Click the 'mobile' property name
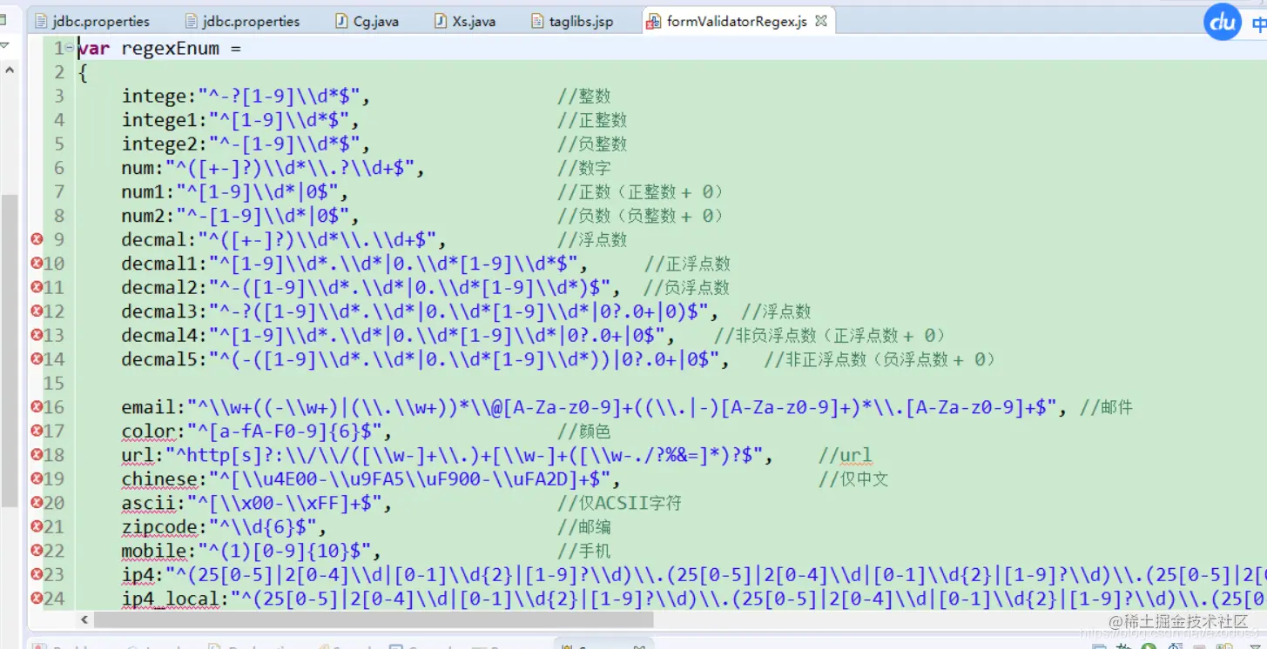Viewport: 1267px width, 649px height. (153, 551)
